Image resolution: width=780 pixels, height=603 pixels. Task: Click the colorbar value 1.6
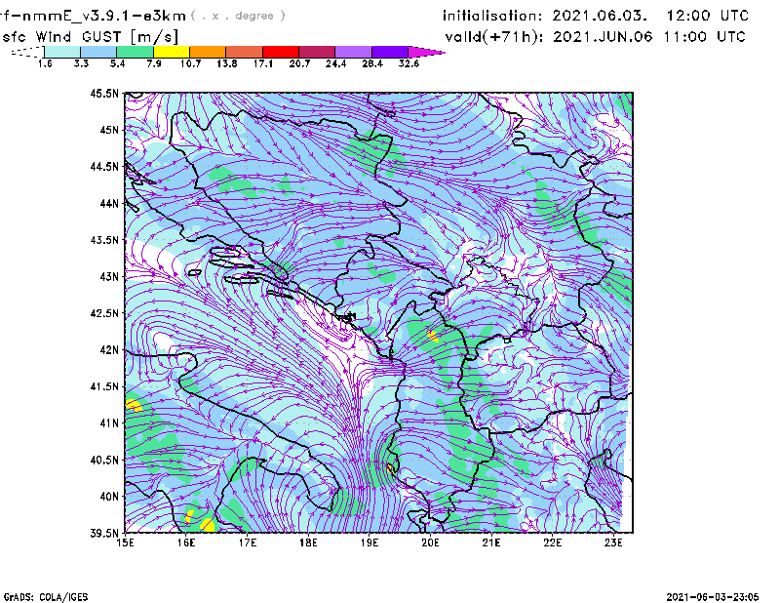45,63
